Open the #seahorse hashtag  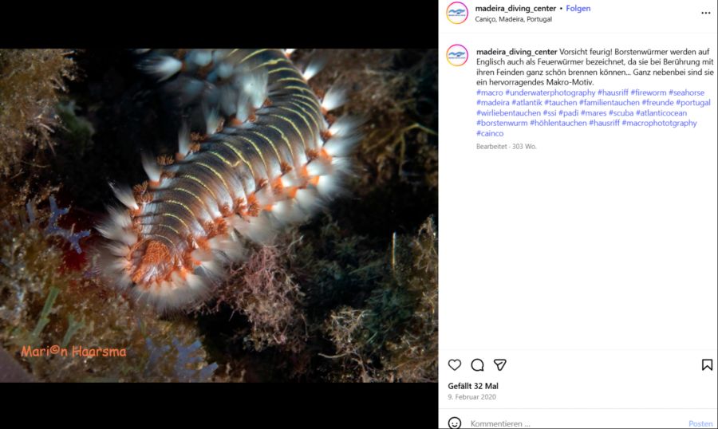pos(686,92)
